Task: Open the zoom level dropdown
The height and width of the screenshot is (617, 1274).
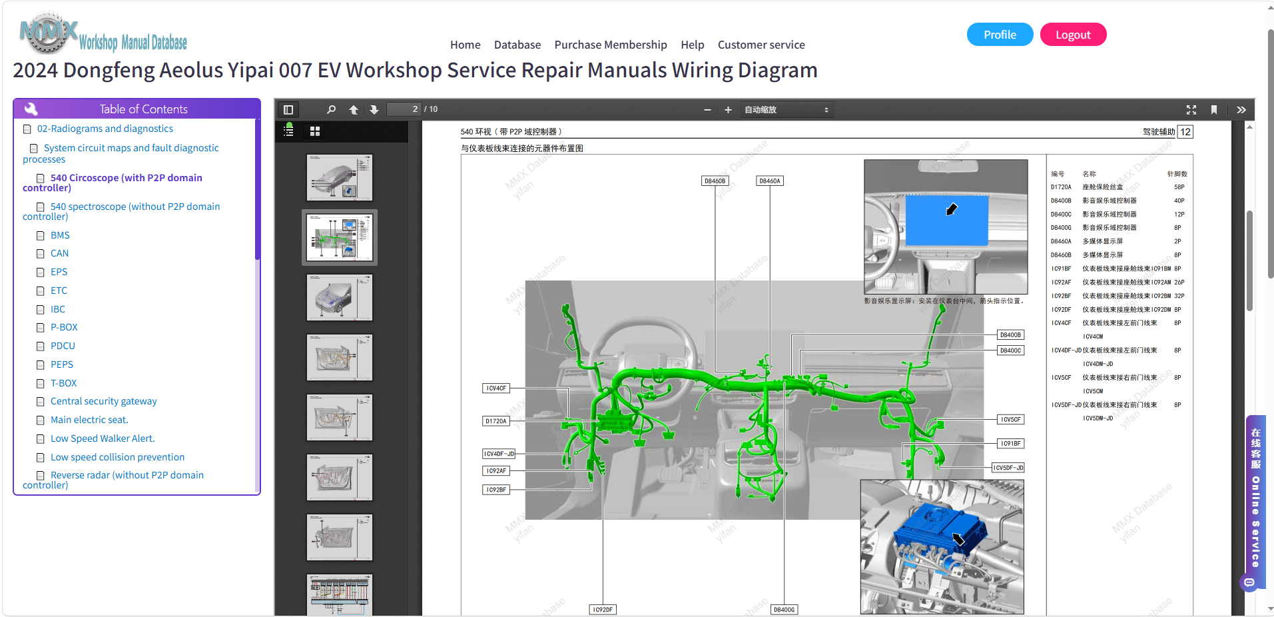Action: 787,109
